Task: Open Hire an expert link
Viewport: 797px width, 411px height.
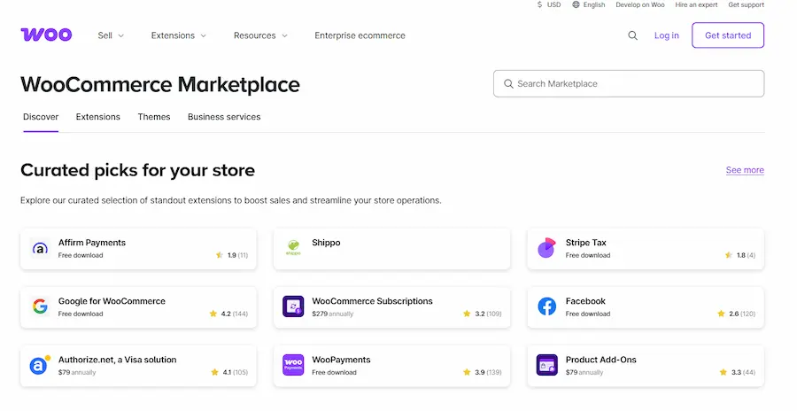Action: (x=696, y=4)
